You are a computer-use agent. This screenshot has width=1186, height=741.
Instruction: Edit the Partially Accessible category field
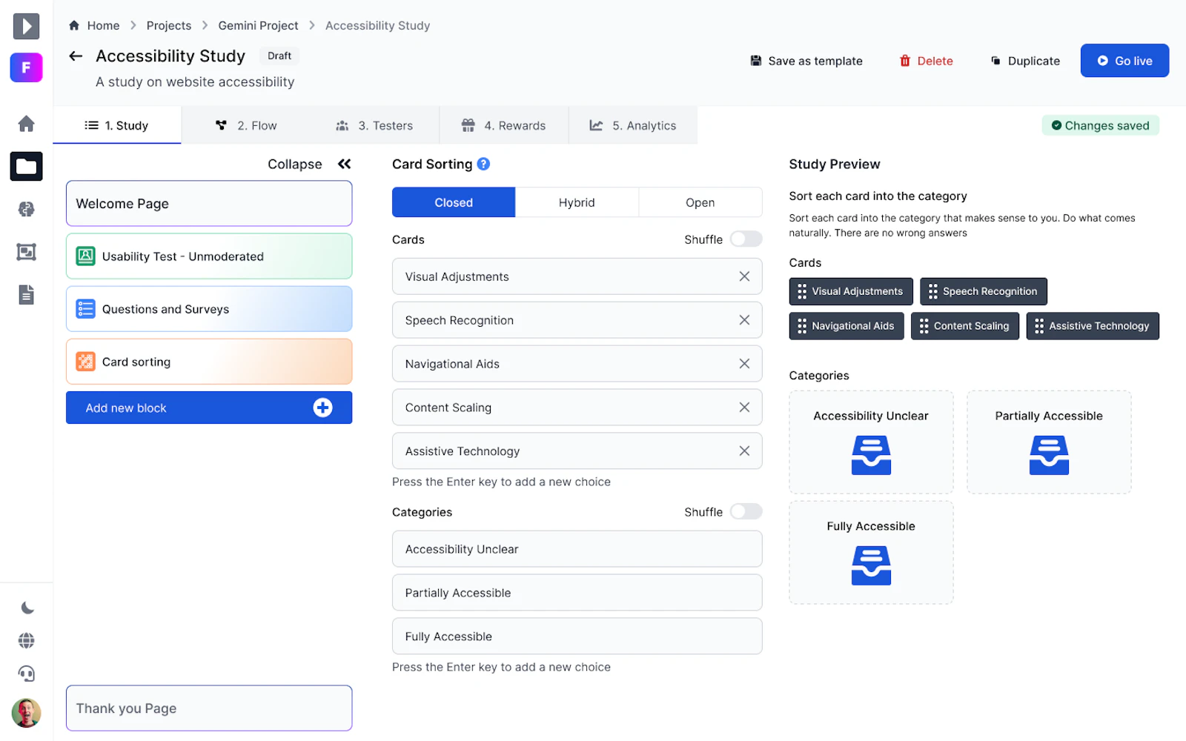click(577, 593)
